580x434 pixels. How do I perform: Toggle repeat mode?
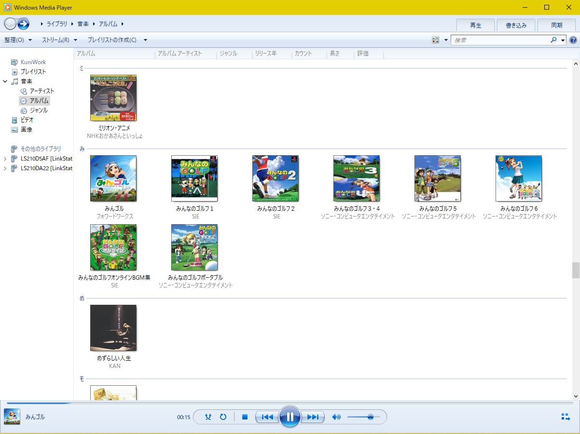point(223,417)
